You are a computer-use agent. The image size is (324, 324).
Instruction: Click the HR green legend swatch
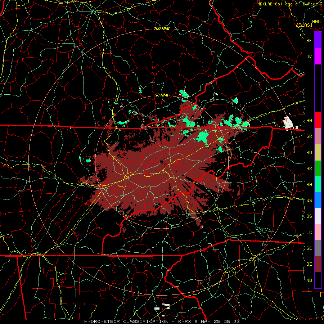pos(318,168)
